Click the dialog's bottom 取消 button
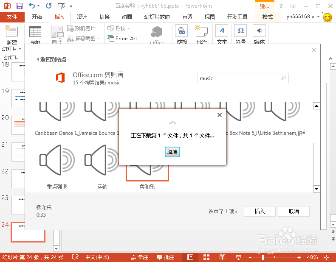Viewport: 336px width, 262px height. coord(294,211)
